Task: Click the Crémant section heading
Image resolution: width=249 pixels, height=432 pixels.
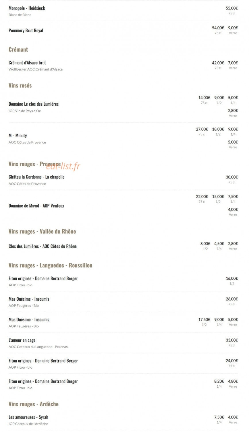Action: tap(18, 50)
